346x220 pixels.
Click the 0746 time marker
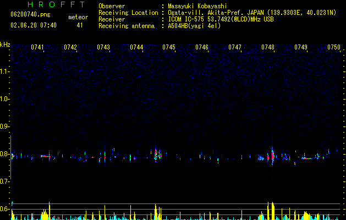click(x=202, y=47)
